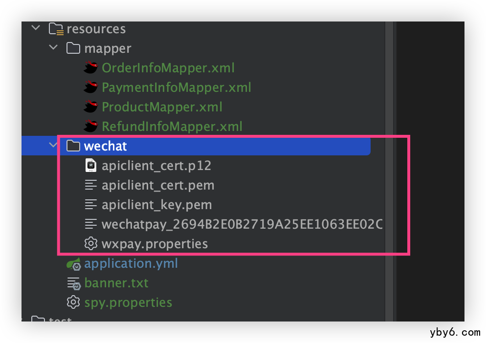Click the PaymentInfoMapper.xml MyBatis bird icon
Image resolution: width=486 pixels, height=343 pixels.
pyautogui.click(x=91, y=87)
